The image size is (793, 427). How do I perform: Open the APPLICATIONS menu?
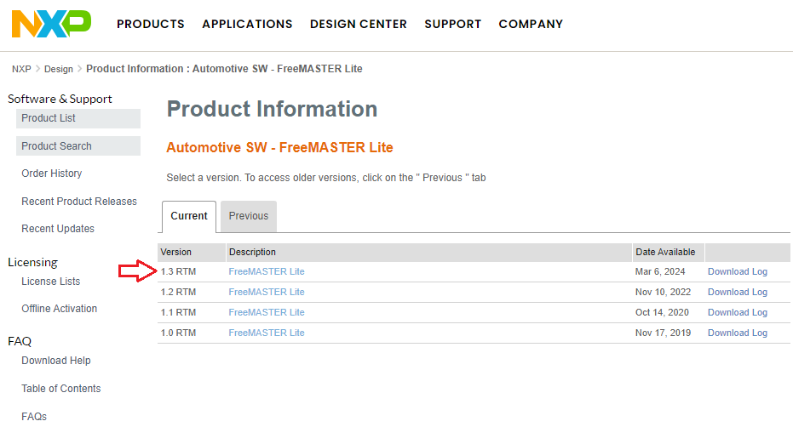tap(247, 24)
